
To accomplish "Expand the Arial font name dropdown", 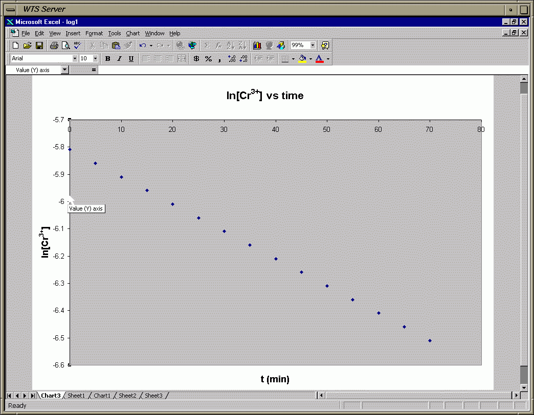I will coord(75,59).
